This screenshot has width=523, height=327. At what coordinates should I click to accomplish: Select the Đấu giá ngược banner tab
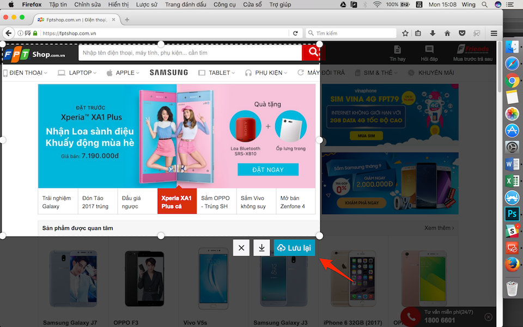click(x=137, y=202)
